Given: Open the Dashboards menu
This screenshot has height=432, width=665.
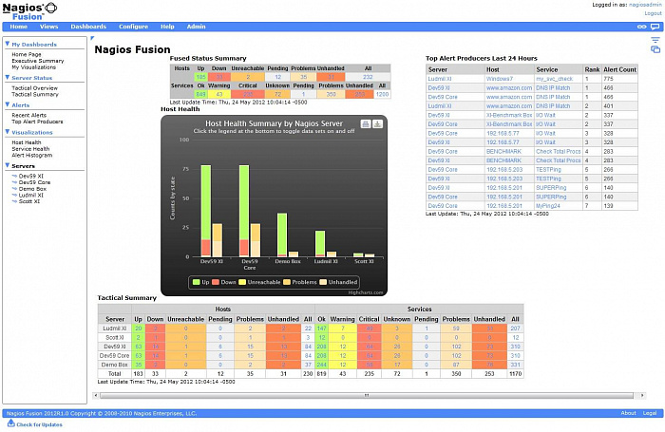Looking at the screenshot, I should click(89, 27).
